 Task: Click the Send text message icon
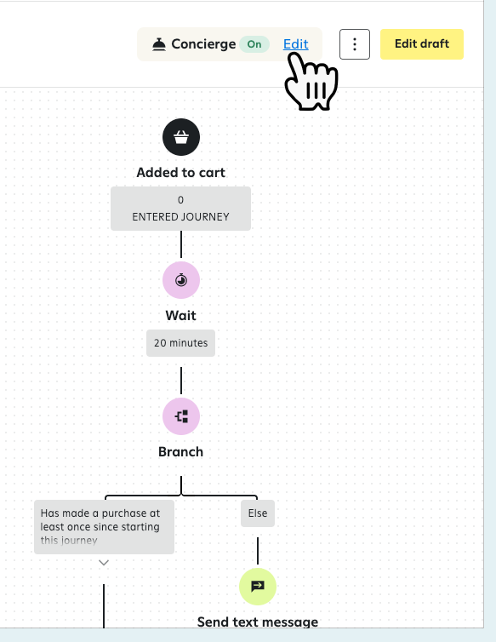tap(258, 587)
